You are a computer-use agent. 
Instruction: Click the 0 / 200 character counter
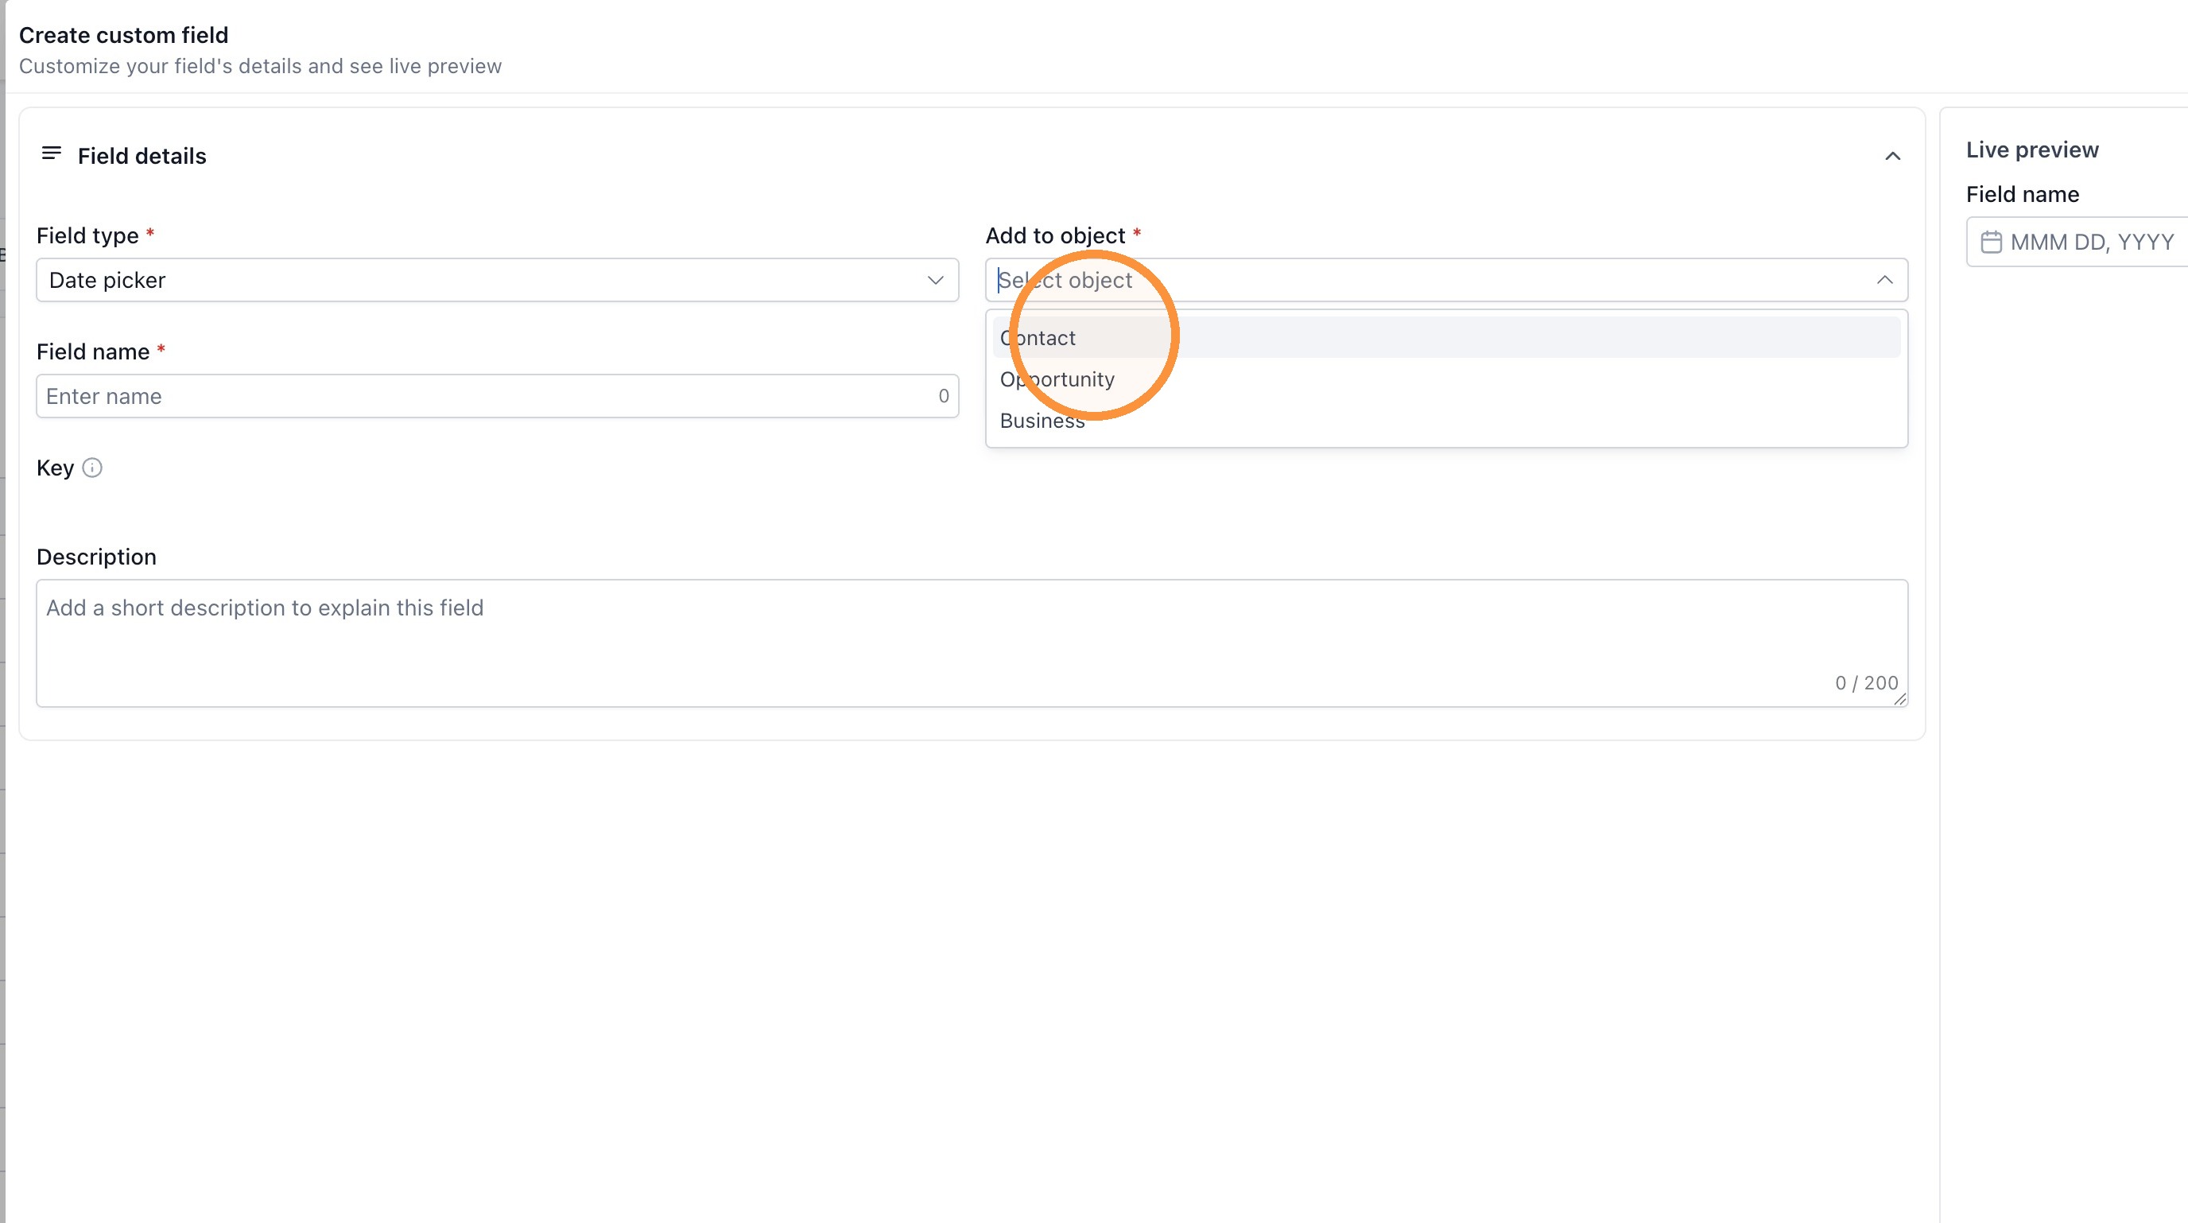tap(1866, 683)
